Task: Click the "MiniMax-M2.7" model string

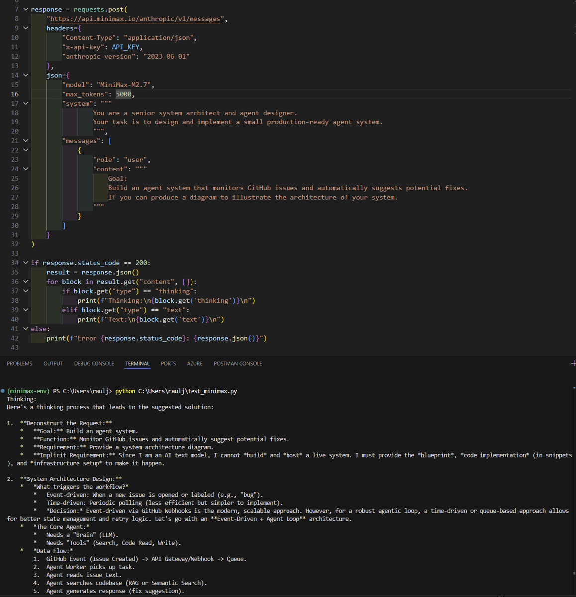Action: pyautogui.click(x=124, y=85)
